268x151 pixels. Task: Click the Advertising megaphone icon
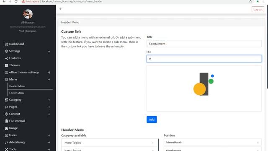pyautogui.click(x=6, y=143)
